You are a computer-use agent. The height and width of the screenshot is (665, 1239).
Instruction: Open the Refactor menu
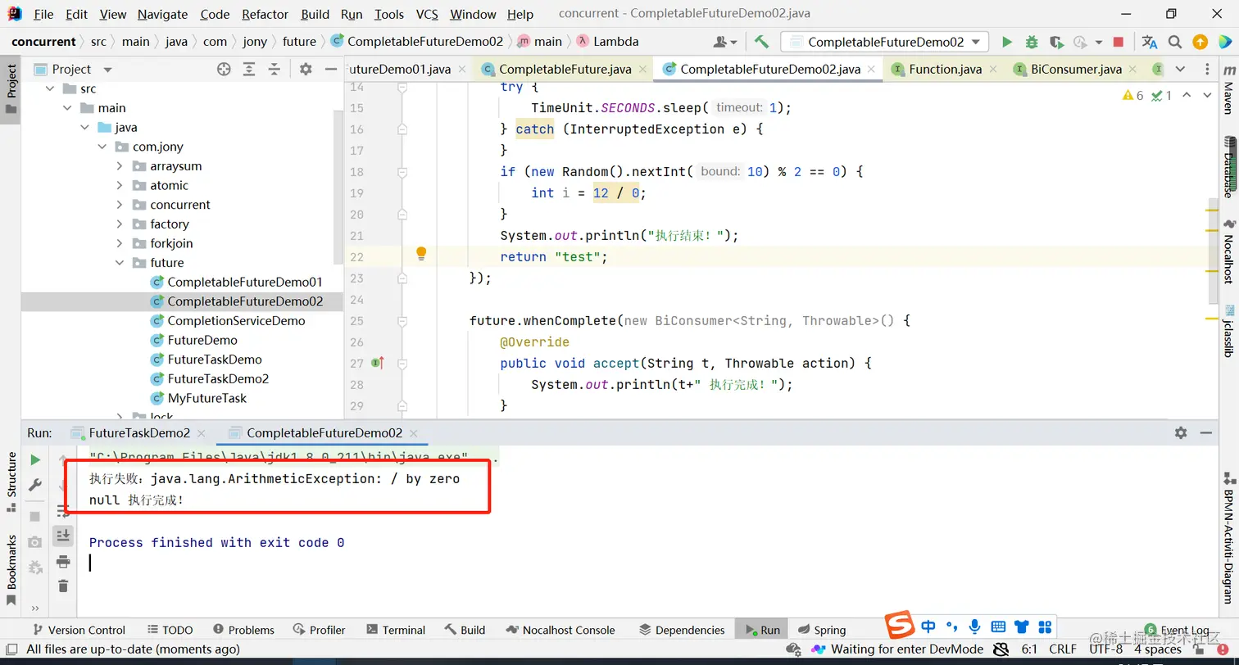point(265,14)
